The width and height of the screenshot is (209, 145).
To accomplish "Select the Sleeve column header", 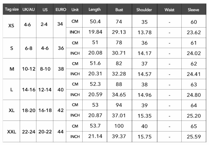I will tap(193, 10).
